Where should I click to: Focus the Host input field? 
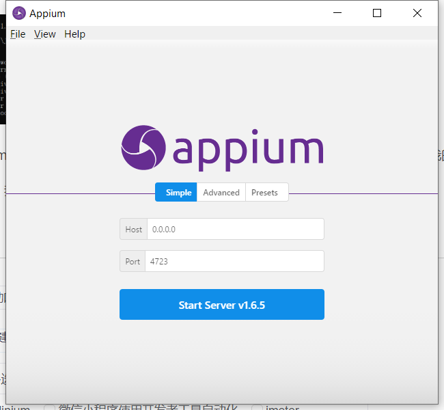(x=235, y=229)
